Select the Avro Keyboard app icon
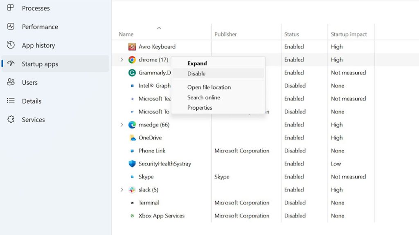 [x=132, y=47]
